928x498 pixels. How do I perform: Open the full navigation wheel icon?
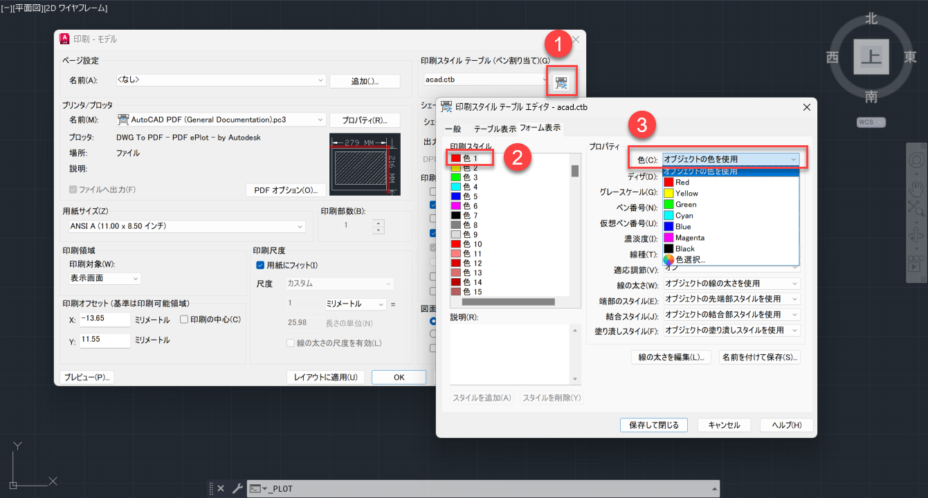tap(916, 160)
